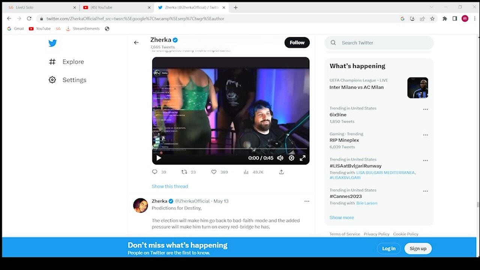The height and width of the screenshot is (270, 480).
Task: Close the LiveU Solo tab
Action: [74, 7]
